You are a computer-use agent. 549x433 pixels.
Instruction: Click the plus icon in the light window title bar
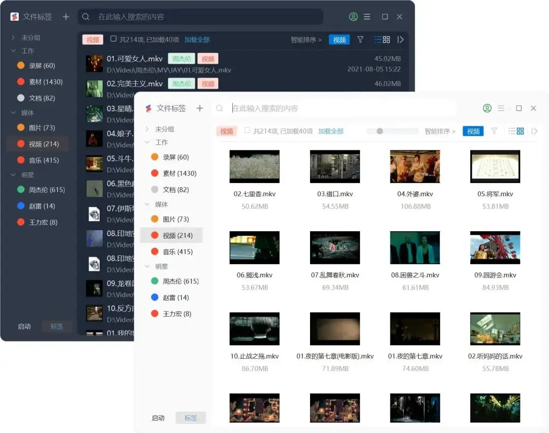point(200,109)
